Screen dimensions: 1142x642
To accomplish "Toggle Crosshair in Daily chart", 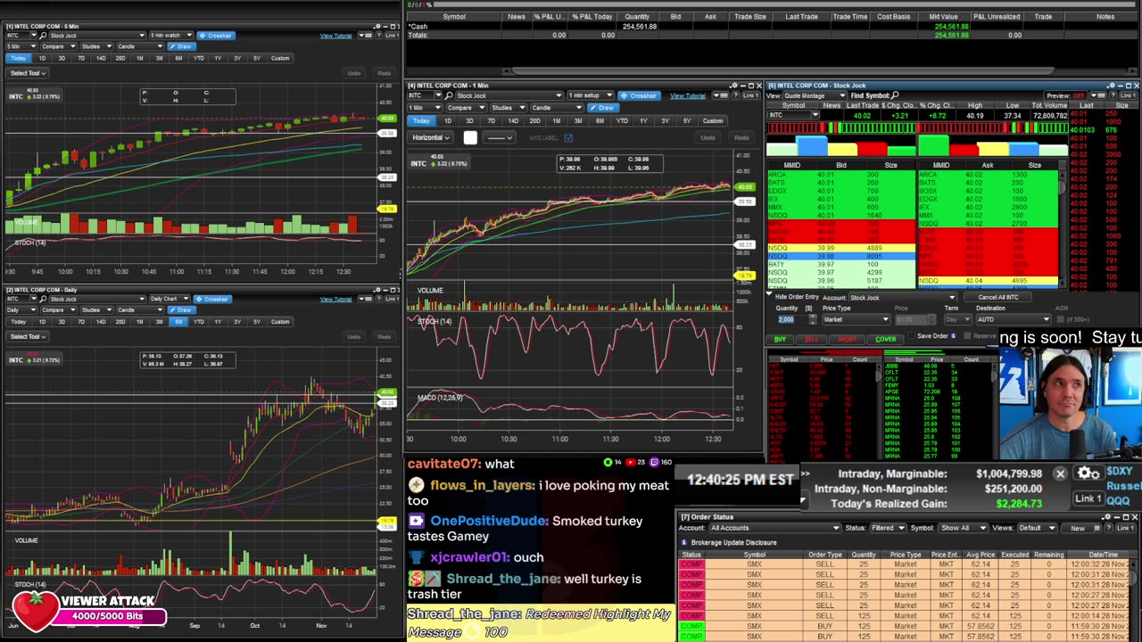I will [214, 299].
